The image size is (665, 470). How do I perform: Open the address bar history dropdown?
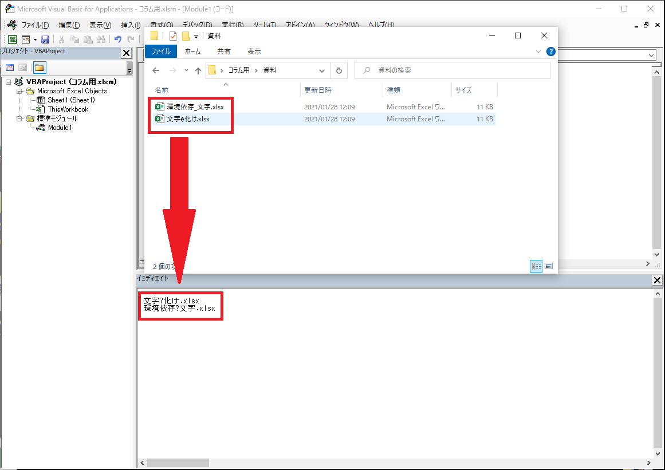[322, 71]
